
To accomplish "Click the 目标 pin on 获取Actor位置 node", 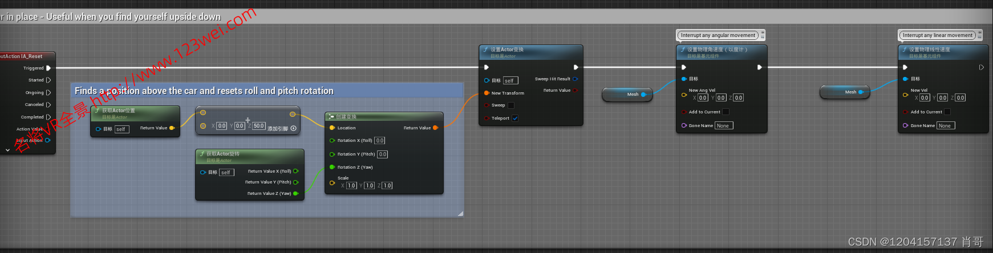I will pos(99,129).
